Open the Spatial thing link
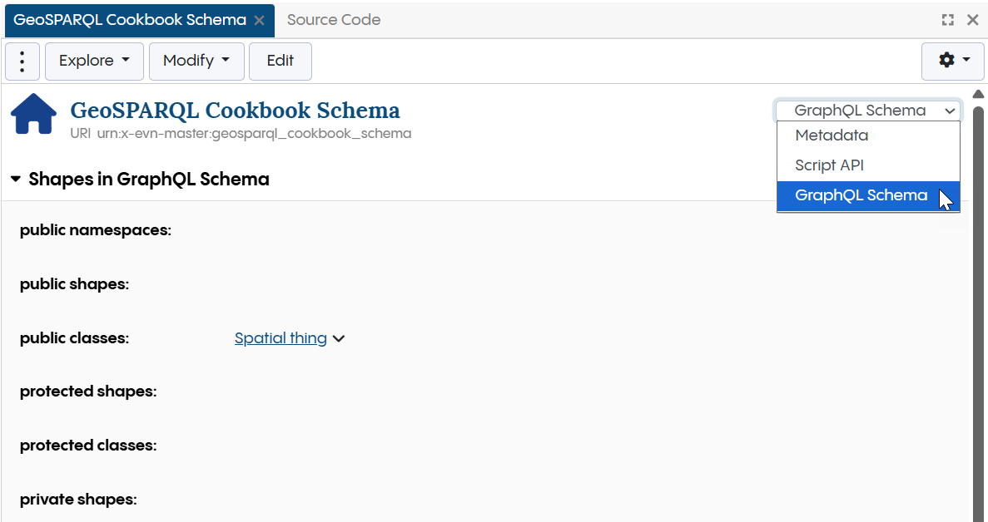988x522 pixels. coord(281,338)
